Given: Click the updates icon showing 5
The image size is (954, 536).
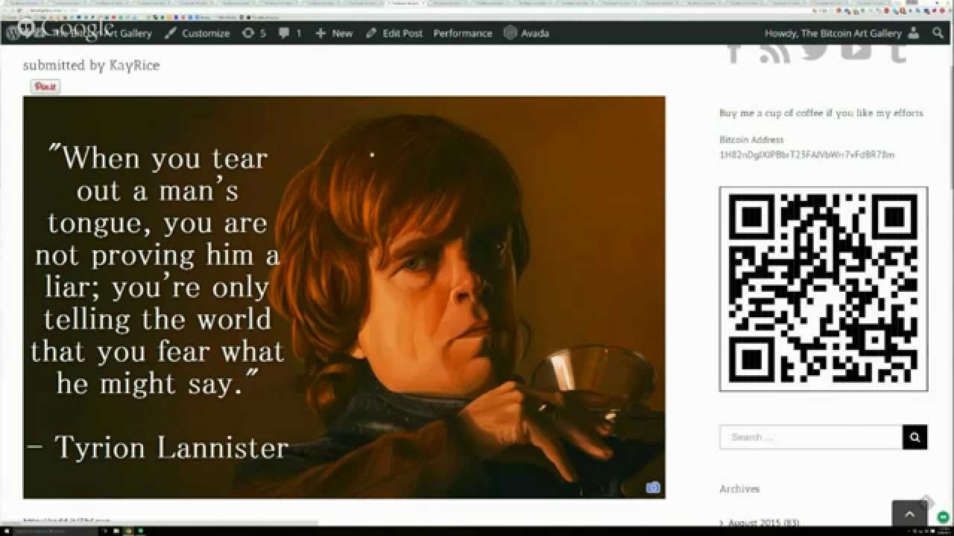Looking at the screenshot, I should click(253, 33).
